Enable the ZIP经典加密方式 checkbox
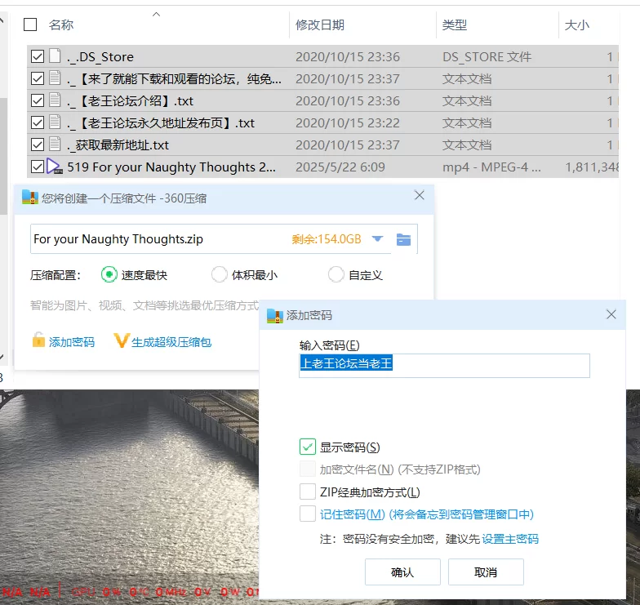This screenshot has width=640, height=605. 308,492
